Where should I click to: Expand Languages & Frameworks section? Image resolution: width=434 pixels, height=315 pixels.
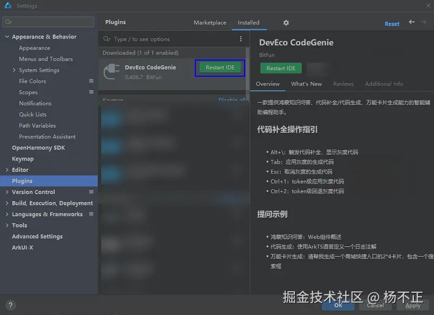7,214
